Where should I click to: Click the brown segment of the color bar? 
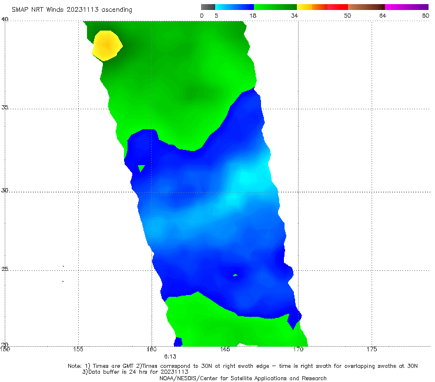coord(366,7)
